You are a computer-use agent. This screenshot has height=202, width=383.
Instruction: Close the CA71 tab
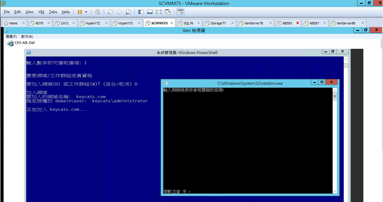[x=74, y=23]
